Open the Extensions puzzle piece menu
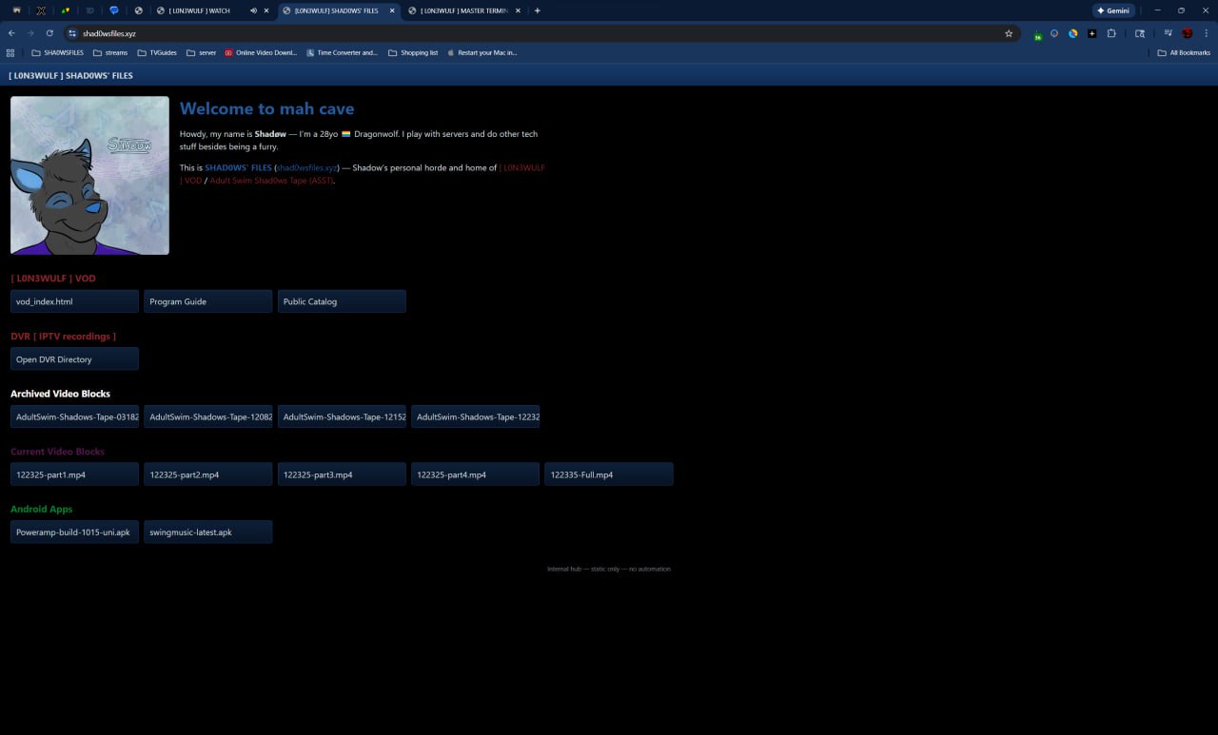This screenshot has height=735, width=1218. click(x=1110, y=33)
